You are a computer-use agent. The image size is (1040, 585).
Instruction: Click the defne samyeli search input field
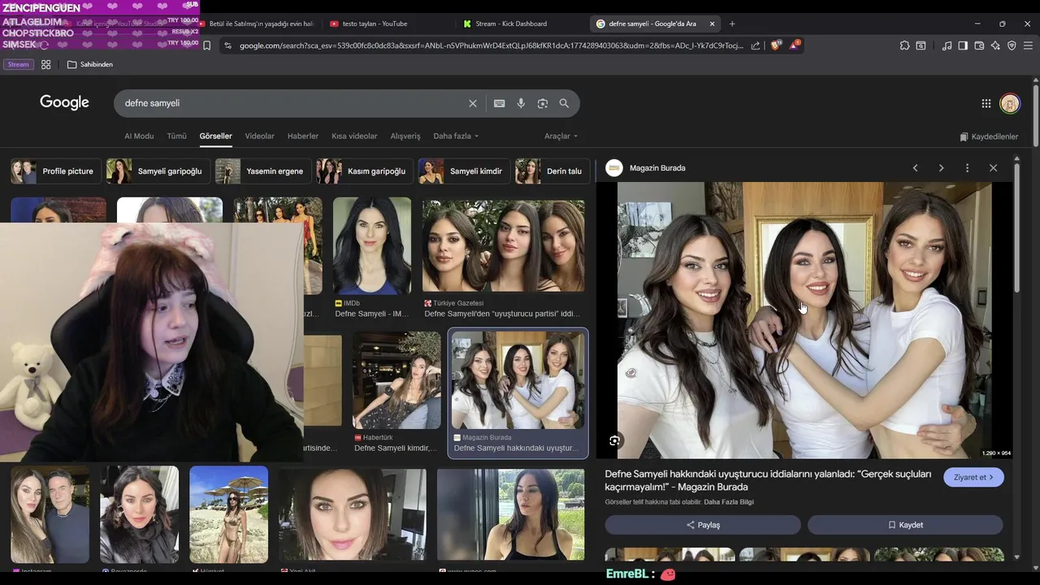(x=292, y=103)
